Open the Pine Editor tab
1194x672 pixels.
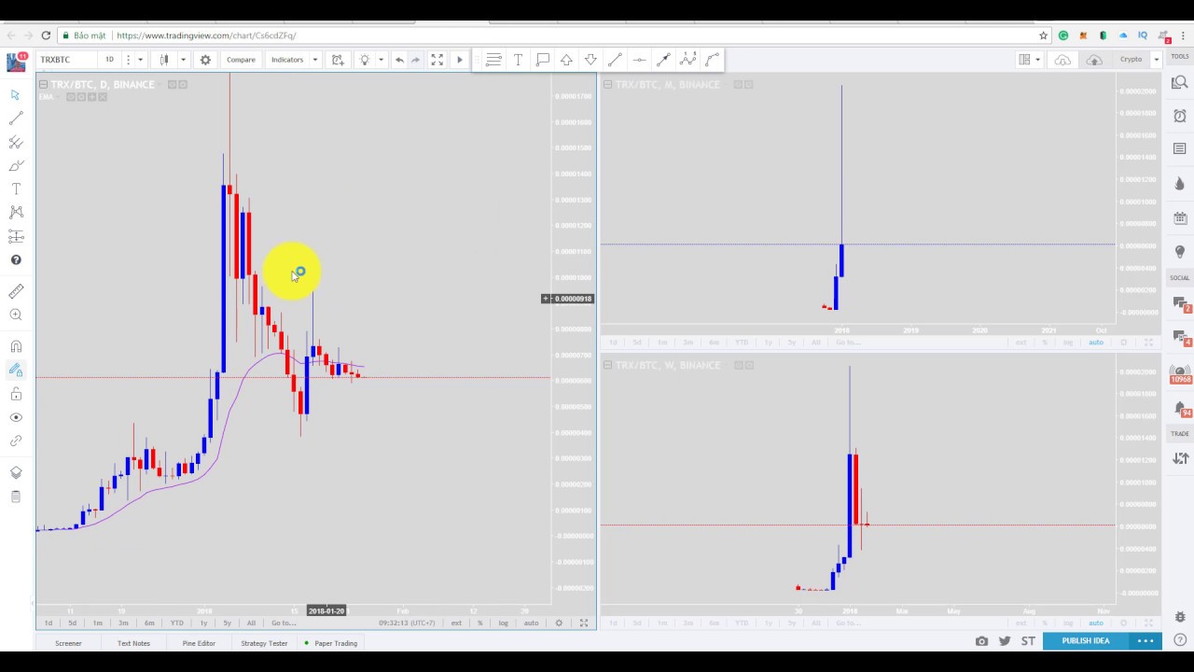199,643
